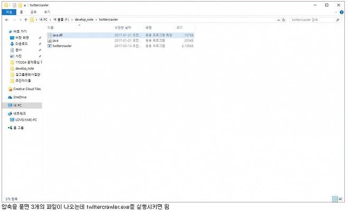
Task: Go up one folder level
Action: 25,20
